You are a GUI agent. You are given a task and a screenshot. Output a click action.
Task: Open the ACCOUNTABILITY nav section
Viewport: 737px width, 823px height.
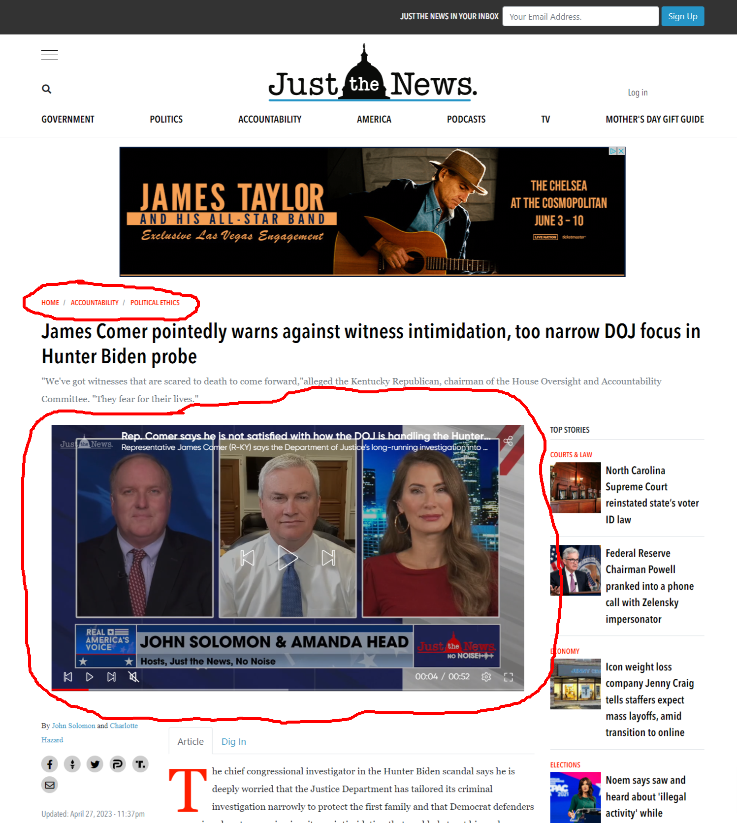tap(270, 119)
